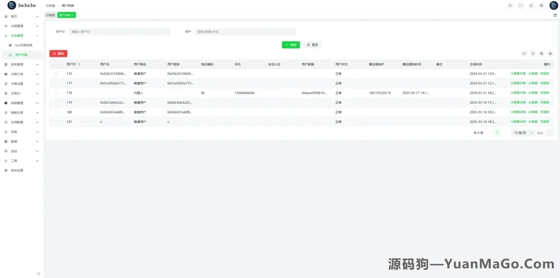Image resolution: width=560 pixels, height=278 pixels.
Task: Click the reset button beside search
Action: (x=312, y=45)
